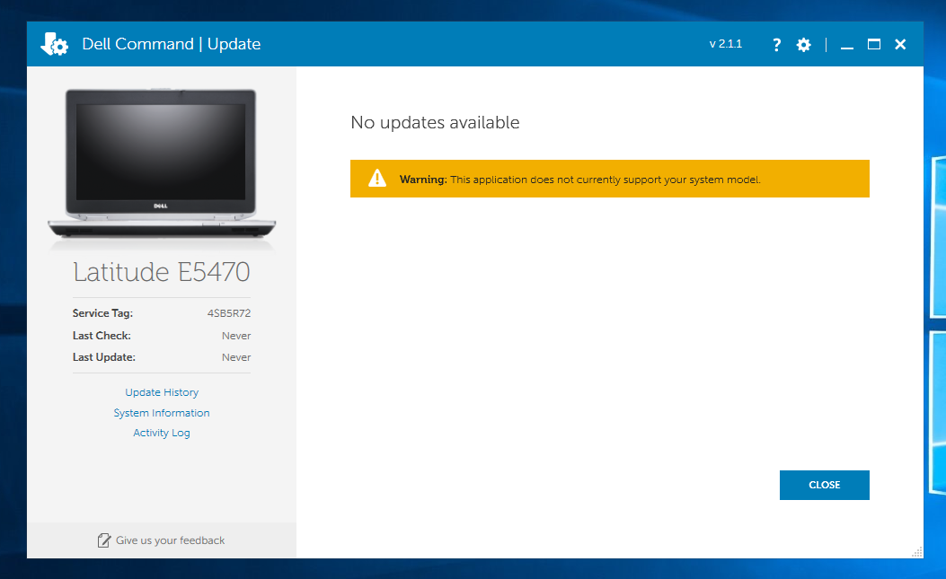Open the Activity Log link
This screenshot has width=946, height=579.
(162, 433)
